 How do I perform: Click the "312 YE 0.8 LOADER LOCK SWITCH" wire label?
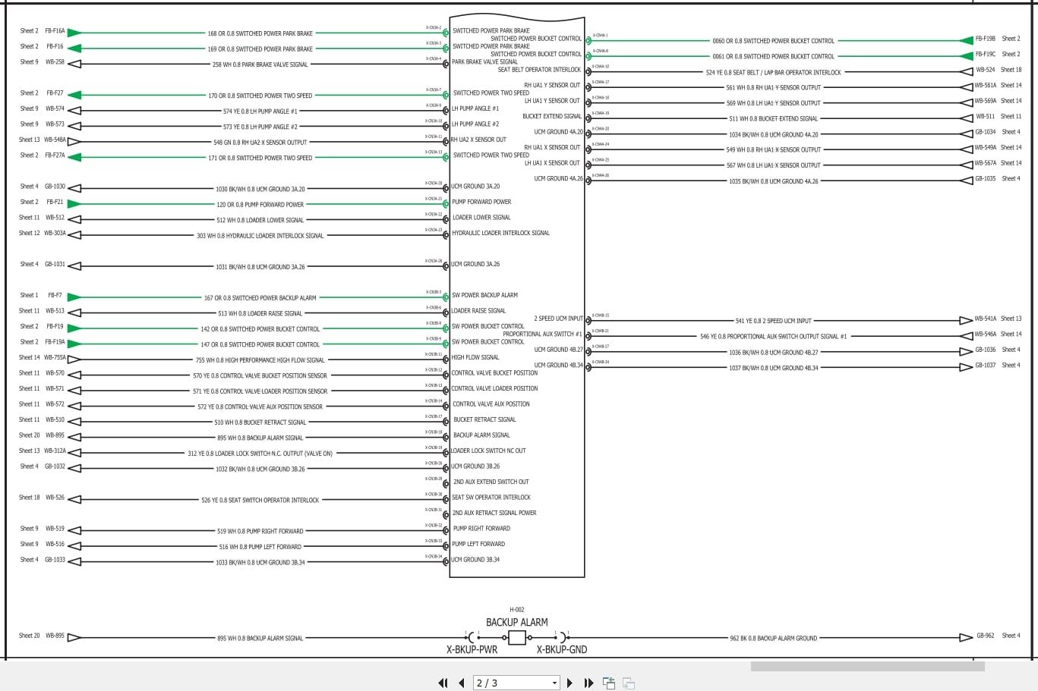pyautogui.click(x=260, y=454)
